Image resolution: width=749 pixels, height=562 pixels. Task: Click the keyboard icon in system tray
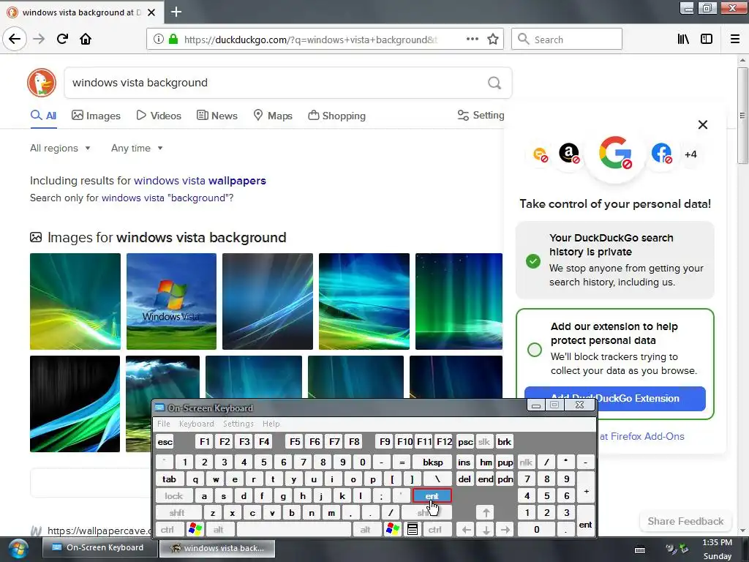[640, 550]
